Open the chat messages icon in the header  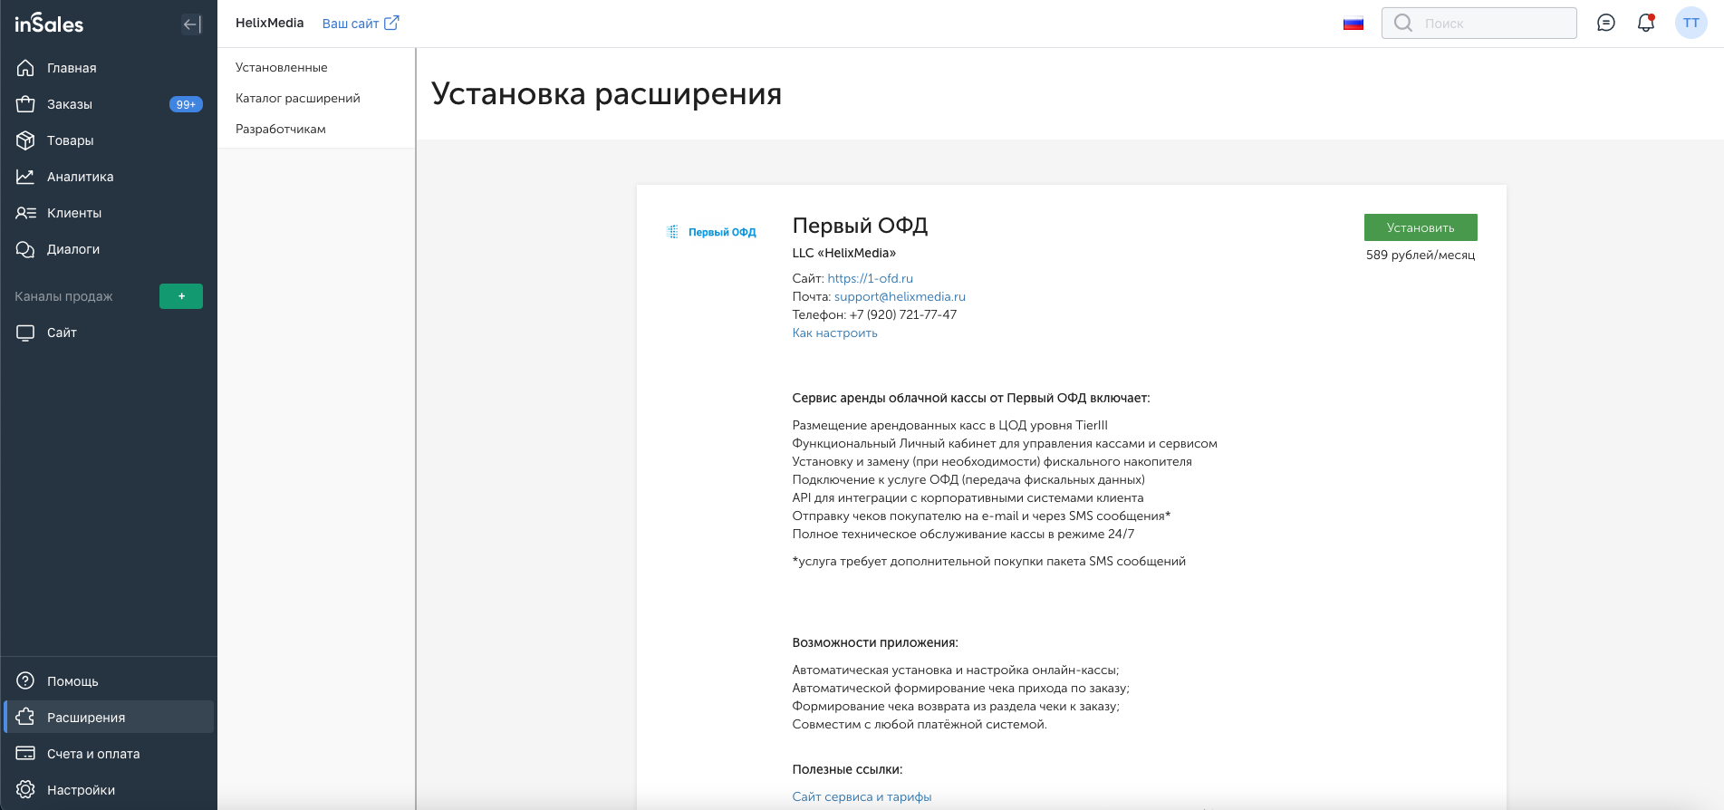(1606, 23)
